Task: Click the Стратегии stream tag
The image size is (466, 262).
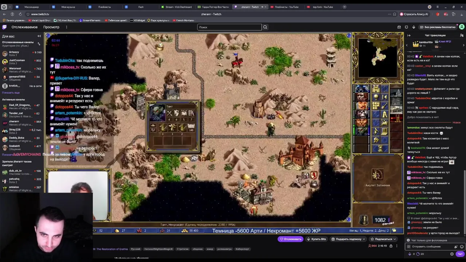Action: coord(182,249)
